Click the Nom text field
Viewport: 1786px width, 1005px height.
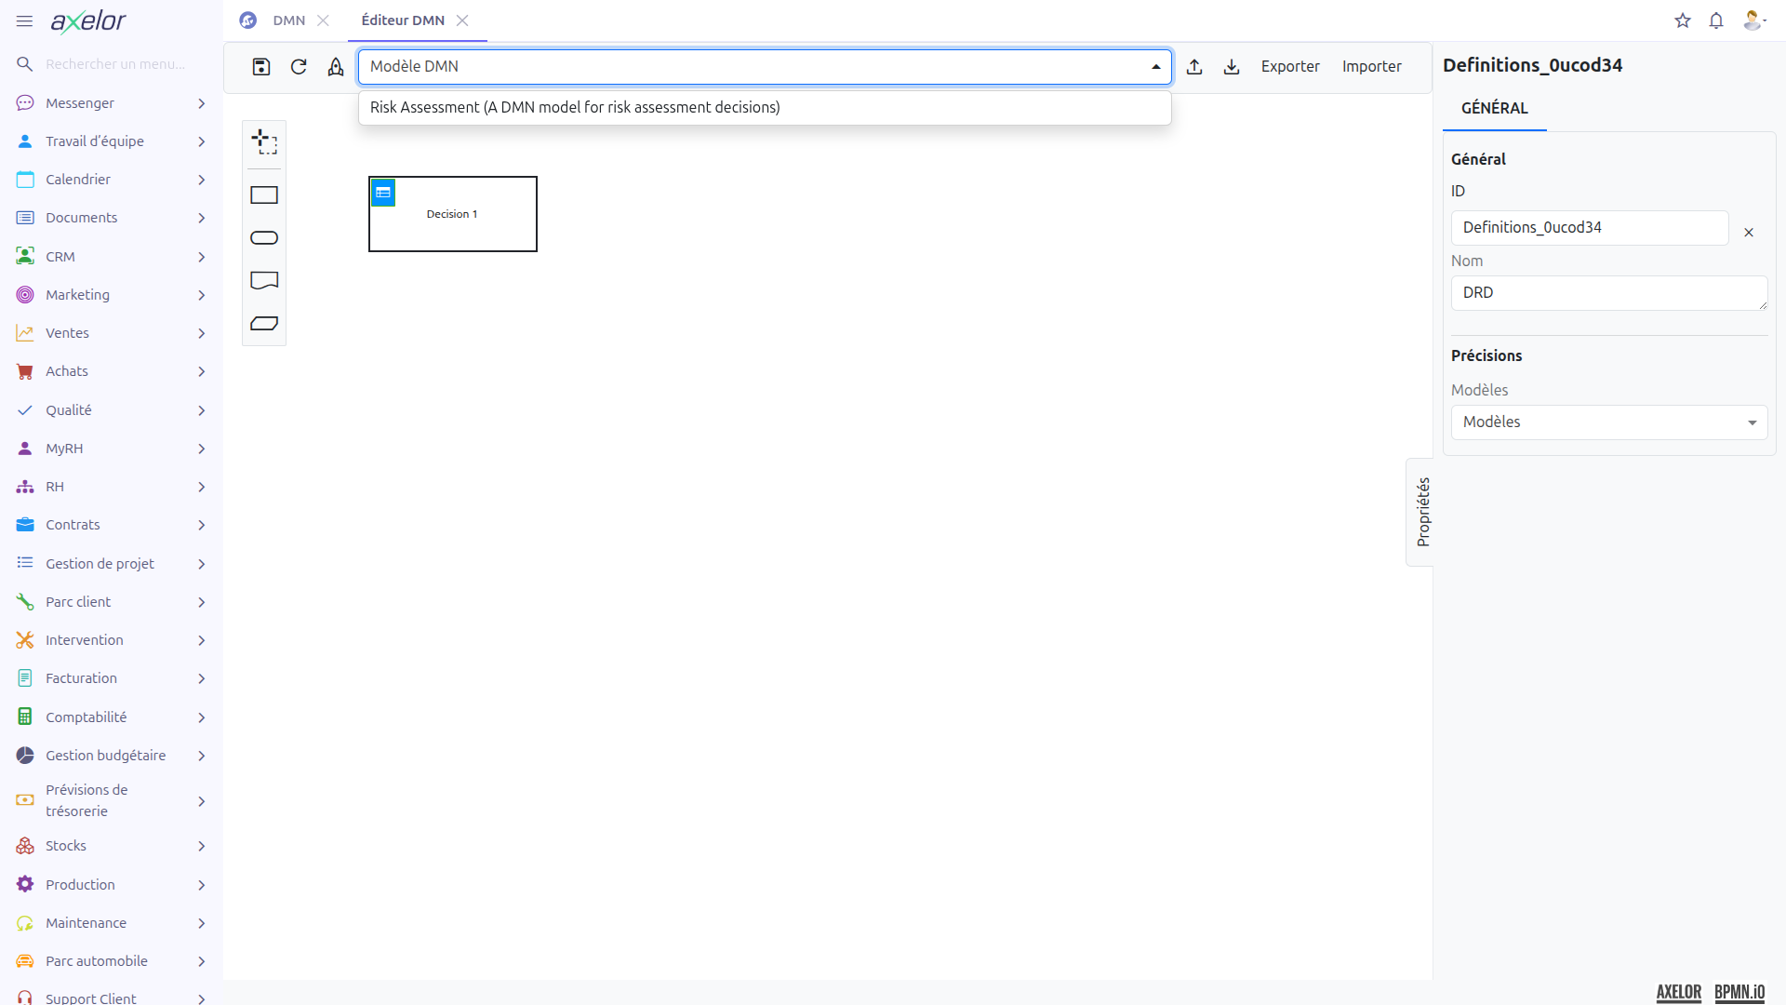point(1607,293)
